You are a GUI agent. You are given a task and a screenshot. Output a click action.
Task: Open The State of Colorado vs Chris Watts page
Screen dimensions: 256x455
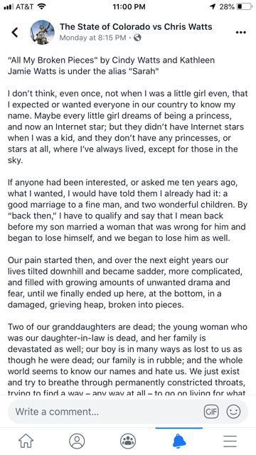tap(136, 27)
